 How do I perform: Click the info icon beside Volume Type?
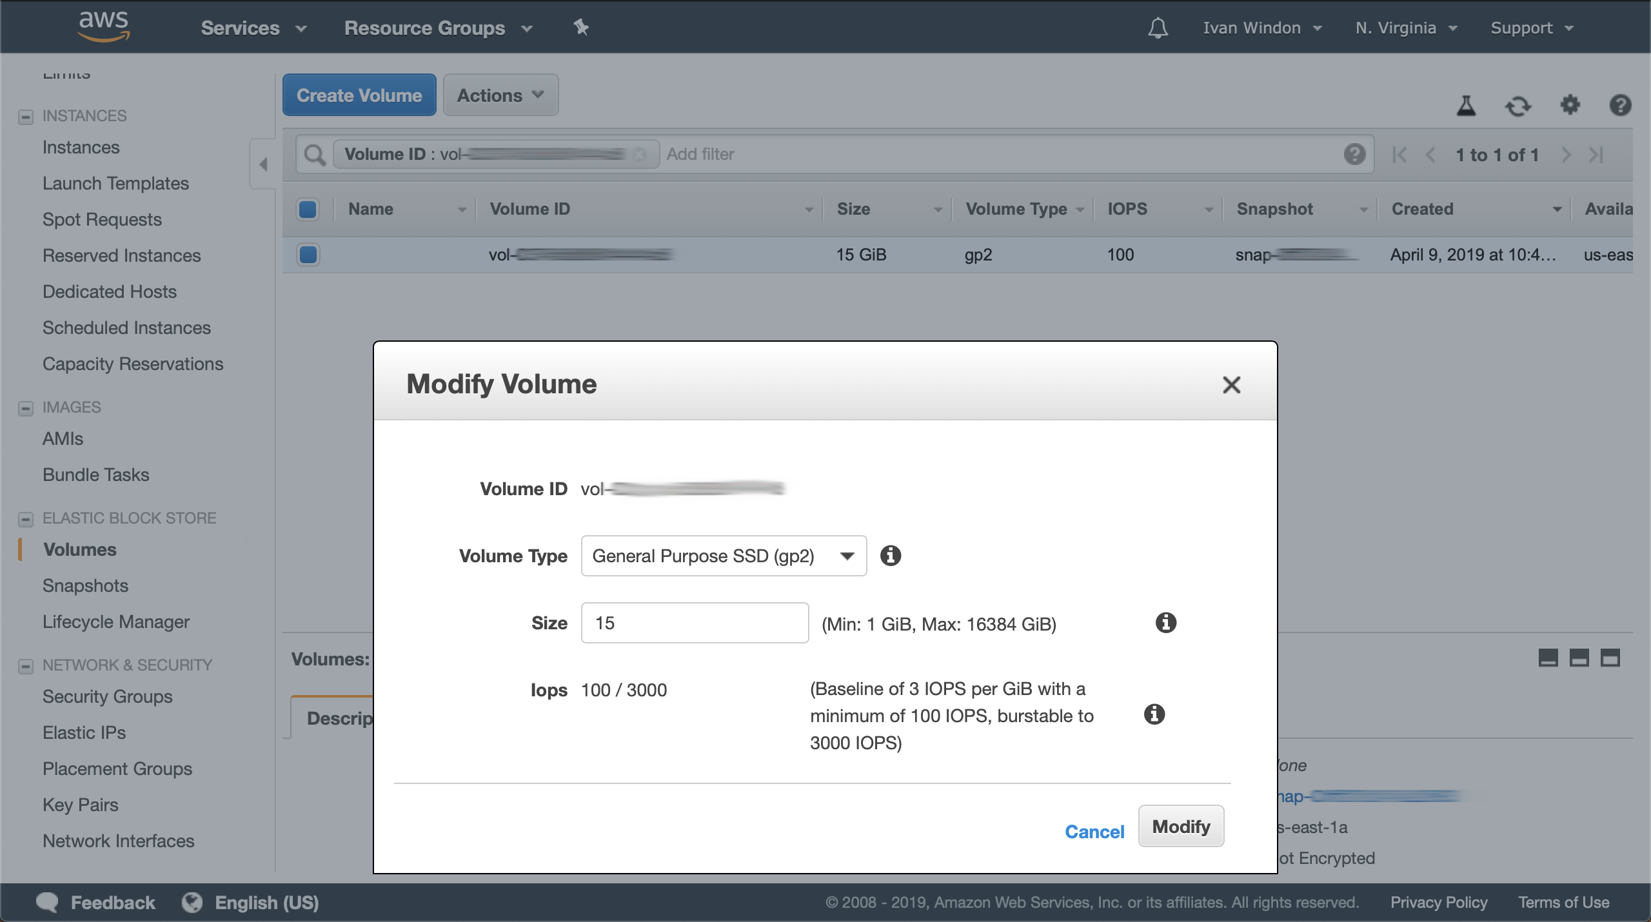click(x=891, y=555)
